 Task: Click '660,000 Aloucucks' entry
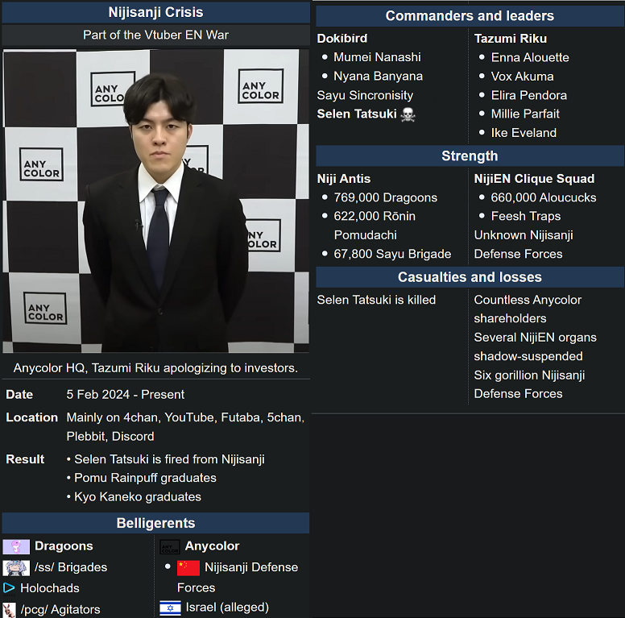[544, 197]
